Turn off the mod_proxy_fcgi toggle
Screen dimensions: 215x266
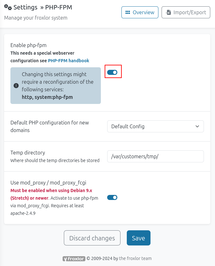(112, 197)
